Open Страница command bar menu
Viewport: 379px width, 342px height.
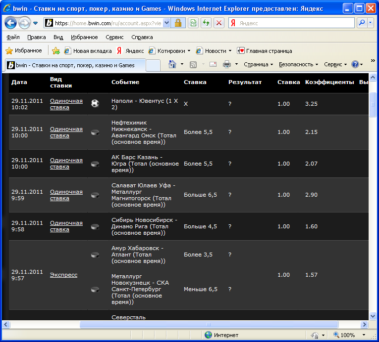point(259,64)
